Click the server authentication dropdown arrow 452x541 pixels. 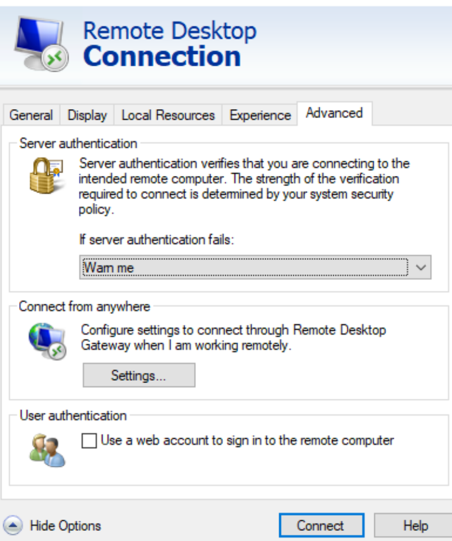pyautogui.click(x=420, y=268)
